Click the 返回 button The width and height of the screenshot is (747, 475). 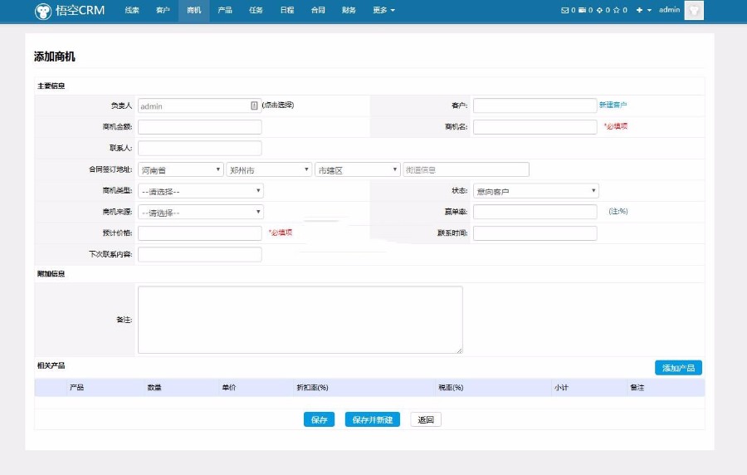(x=426, y=419)
